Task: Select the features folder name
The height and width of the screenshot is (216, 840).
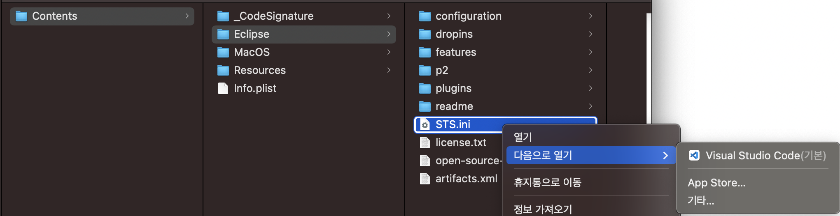Action: coord(456,52)
